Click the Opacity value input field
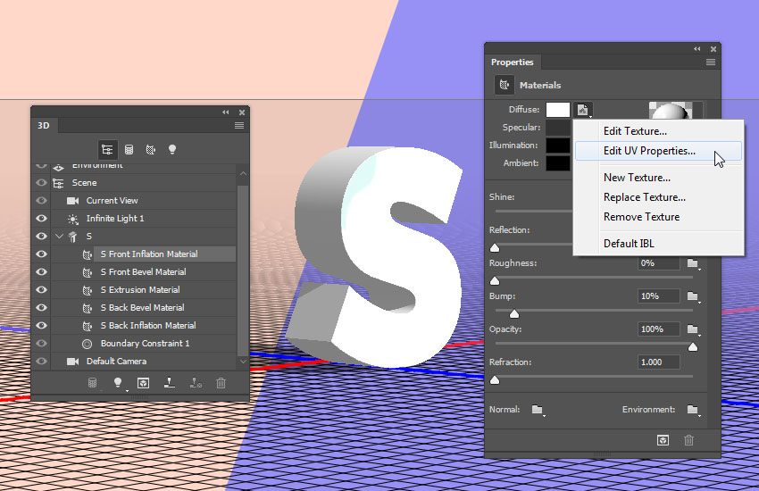 pyautogui.click(x=658, y=329)
